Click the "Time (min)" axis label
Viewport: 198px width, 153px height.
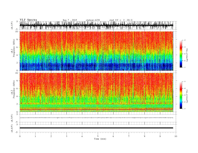pyautogui.click(x=100, y=139)
